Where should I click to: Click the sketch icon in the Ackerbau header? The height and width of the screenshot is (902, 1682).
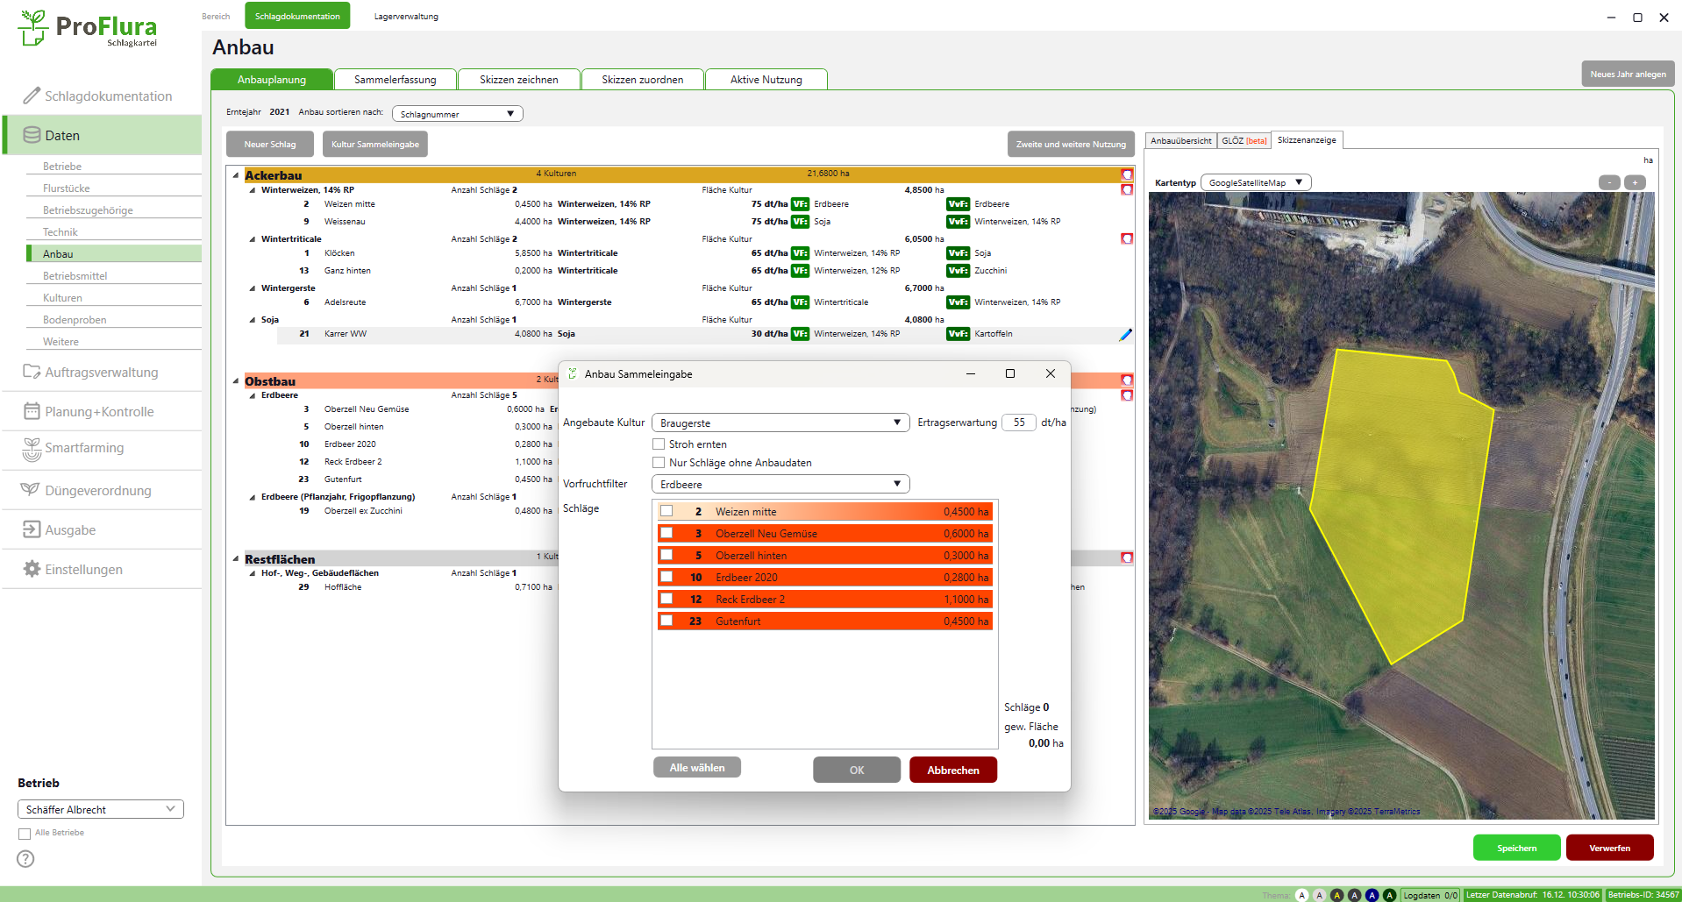1127,175
